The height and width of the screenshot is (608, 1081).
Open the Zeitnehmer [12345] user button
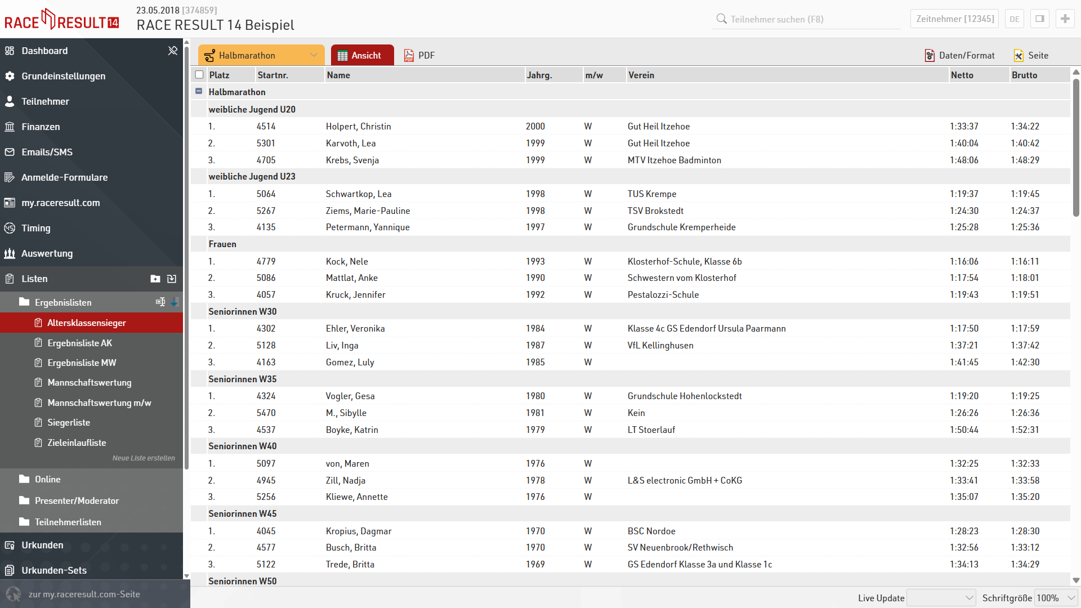coord(954,19)
